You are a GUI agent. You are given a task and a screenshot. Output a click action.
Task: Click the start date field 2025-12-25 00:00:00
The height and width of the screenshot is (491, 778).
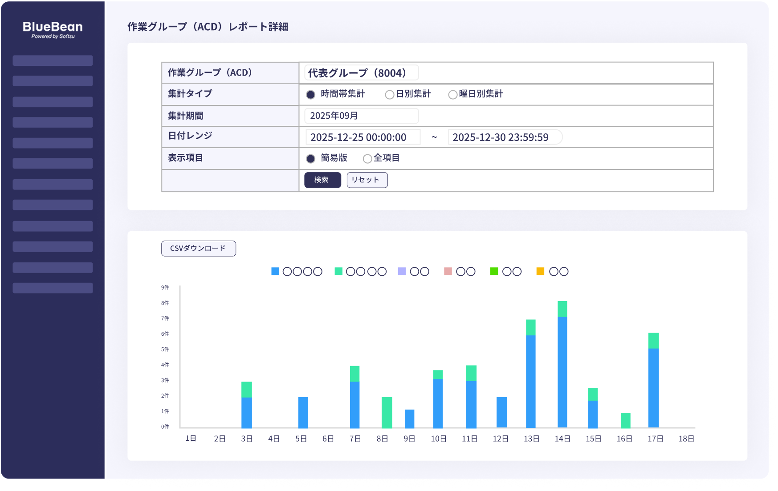(363, 137)
